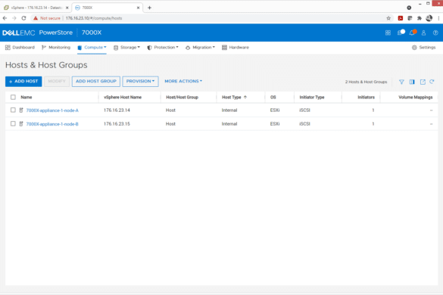Open the user account icon
Screen dimensions: 443x295
pos(423,33)
